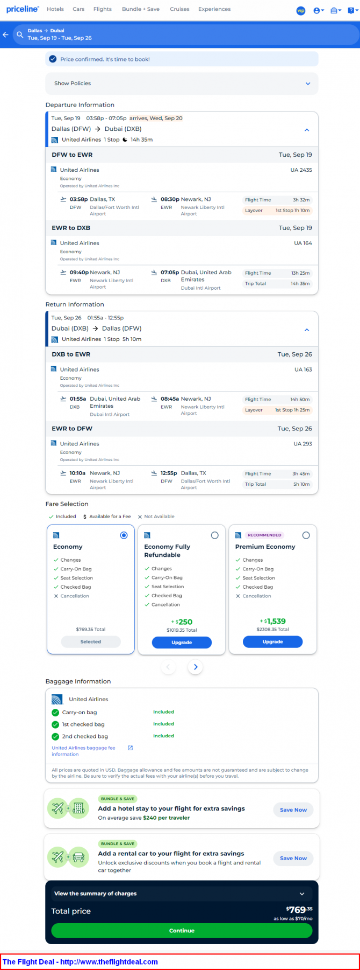Screen dimensions: 360x970
Task: Open the VIP badge icon
Action: click(x=301, y=11)
